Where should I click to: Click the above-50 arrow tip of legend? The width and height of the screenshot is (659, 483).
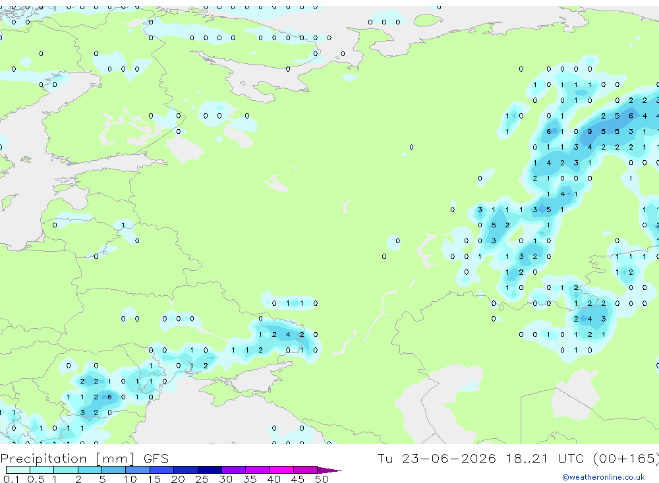click(x=329, y=470)
